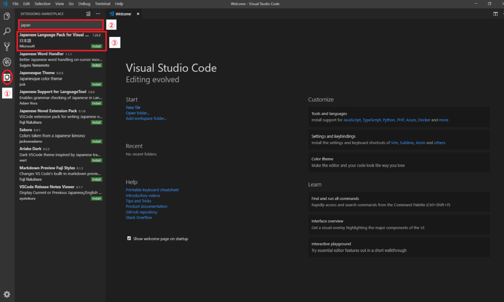Image resolution: width=504 pixels, height=302 pixels.
Task: Clear the extensions search results
Action: click(x=88, y=14)
